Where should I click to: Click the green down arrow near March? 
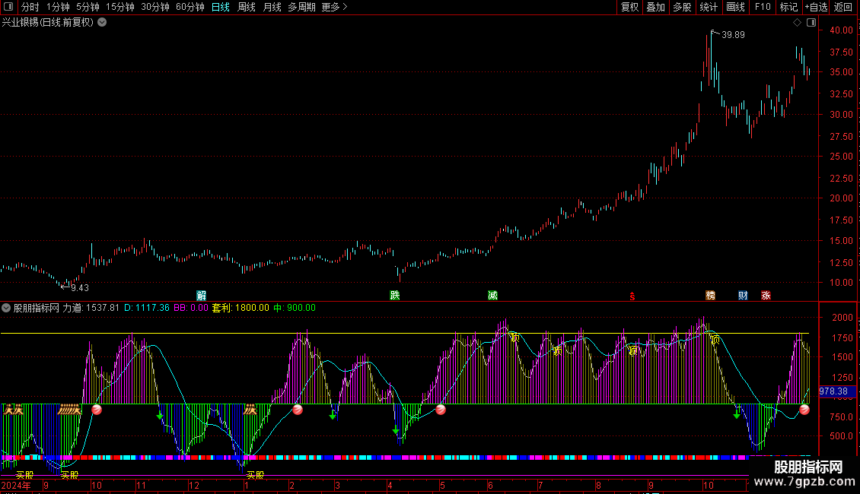(333, 416)
